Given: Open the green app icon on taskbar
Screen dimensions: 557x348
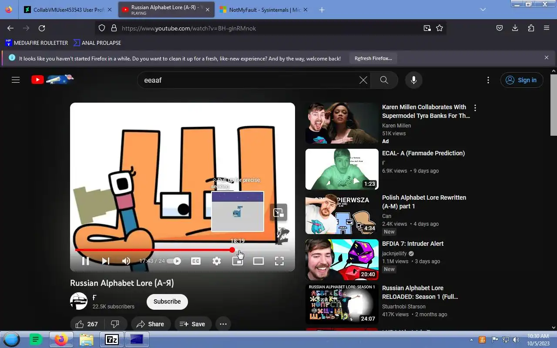Looking at the screenshot, I should click(x=36, y=339).
